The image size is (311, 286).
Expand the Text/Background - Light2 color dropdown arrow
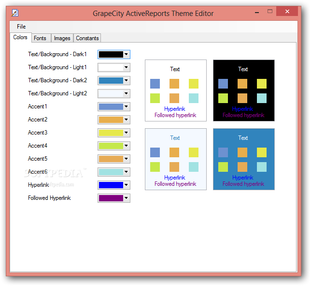click(x=126, y=93)
